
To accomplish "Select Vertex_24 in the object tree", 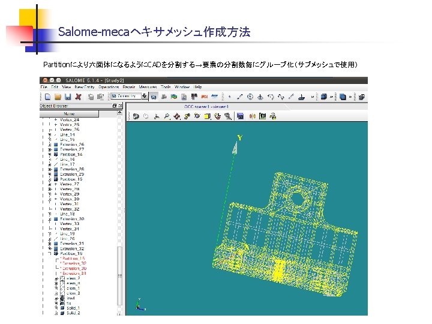I will pyautogui.click(x=70, y=120).
